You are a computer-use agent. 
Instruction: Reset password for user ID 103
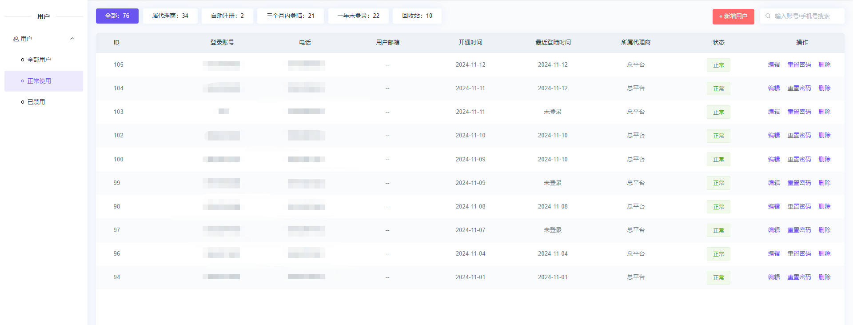[x=799, y=112]
